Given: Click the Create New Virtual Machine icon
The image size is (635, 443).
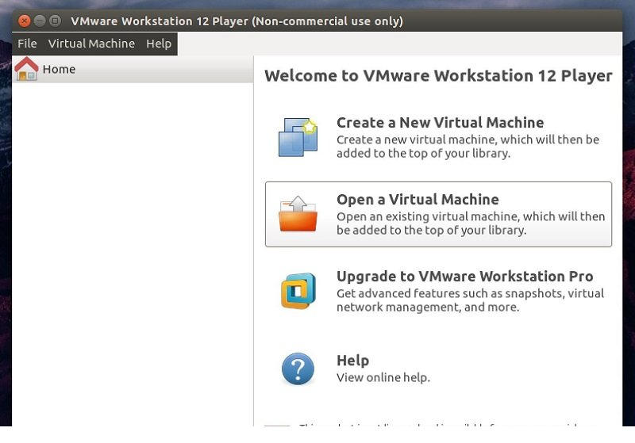Looking at the screenshot, I should [298, 137].
